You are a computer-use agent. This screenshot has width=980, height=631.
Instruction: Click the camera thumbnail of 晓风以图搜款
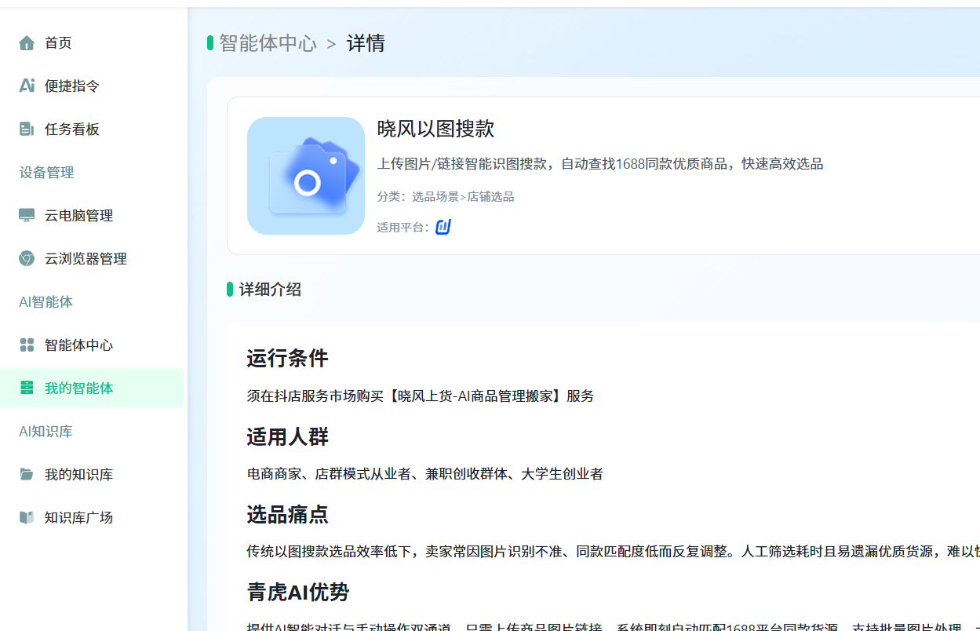306,176
